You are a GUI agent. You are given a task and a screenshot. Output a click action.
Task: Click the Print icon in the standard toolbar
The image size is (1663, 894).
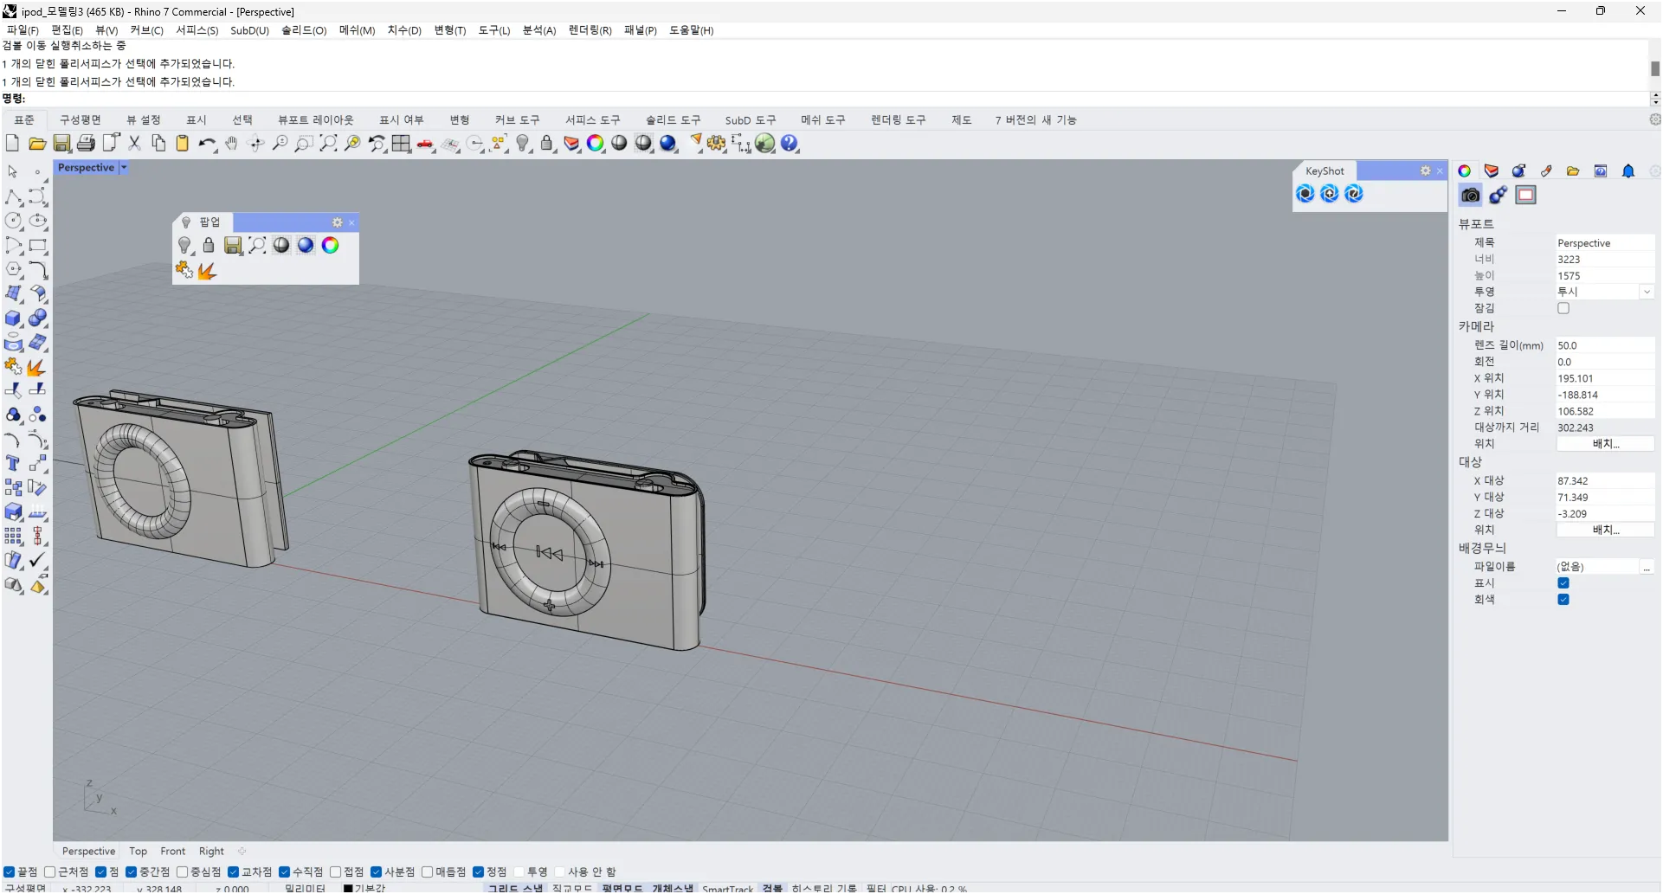pos(86,144)
